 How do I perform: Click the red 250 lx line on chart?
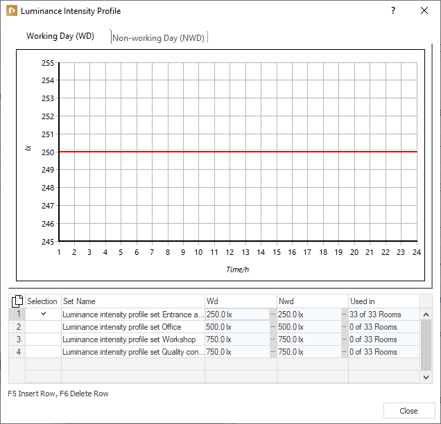coord(238,152)
